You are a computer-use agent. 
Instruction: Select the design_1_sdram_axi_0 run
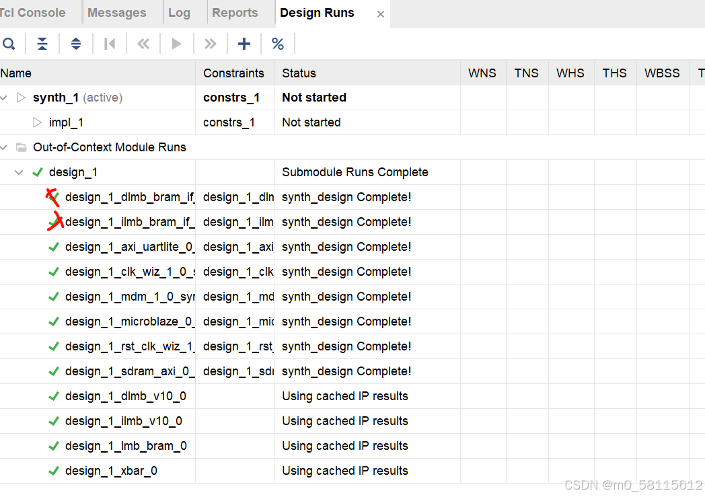[130, 371]
